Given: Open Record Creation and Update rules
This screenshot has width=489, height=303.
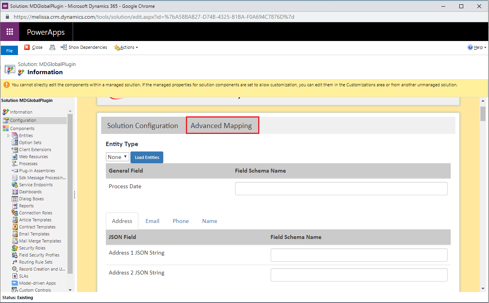Looking at the screenshot, I should (42, 269).
